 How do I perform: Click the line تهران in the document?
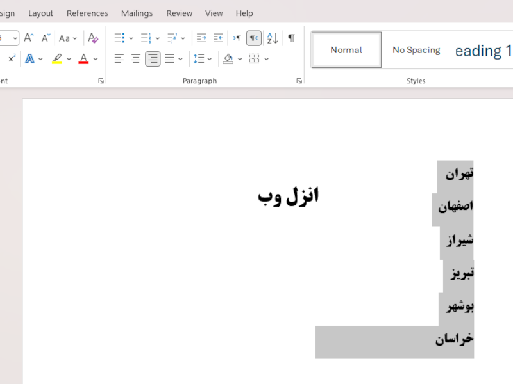click(x=459, y=173)
